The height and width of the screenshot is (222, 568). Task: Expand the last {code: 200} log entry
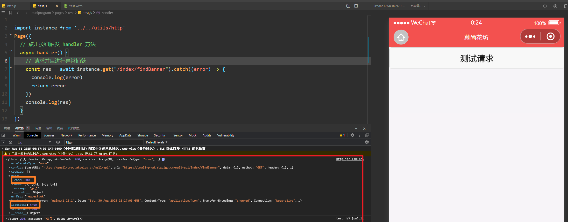[x=6, y=219]
